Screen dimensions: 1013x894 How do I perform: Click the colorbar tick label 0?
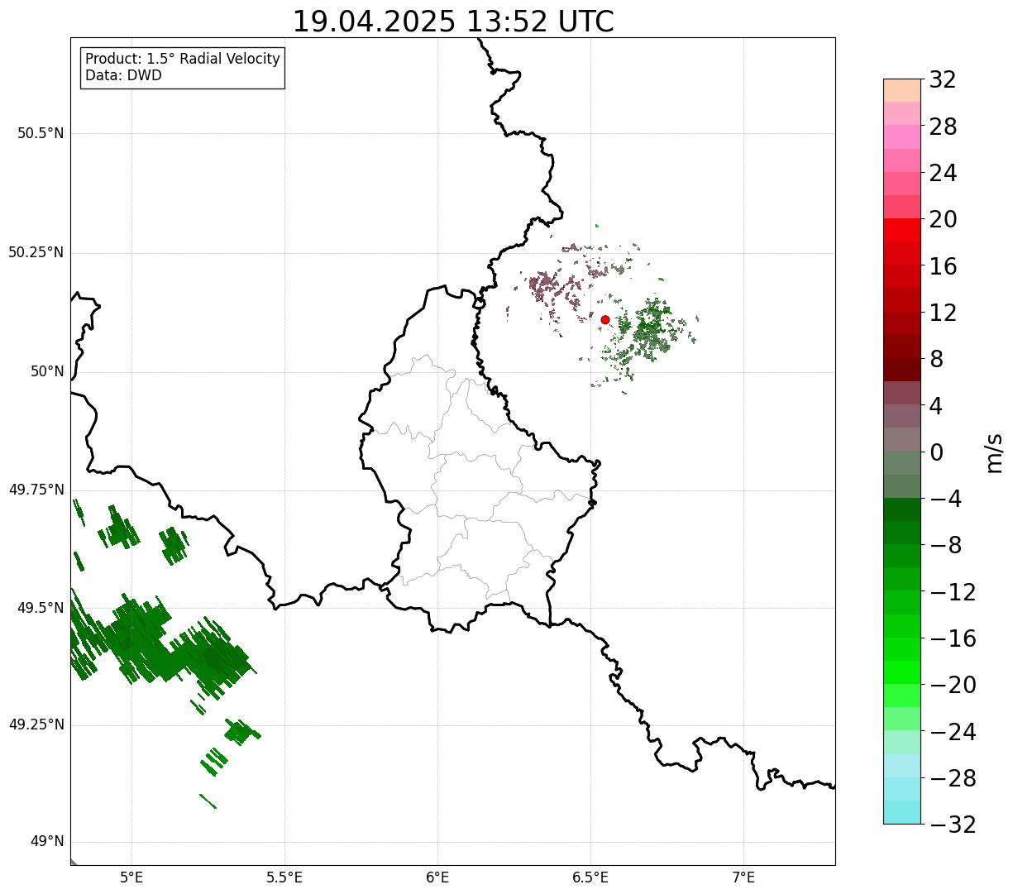coord(936,452)
